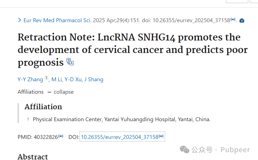258x160 pixels.
Task: Click the copy icon after the citation doi
Action: coord(233,19)
